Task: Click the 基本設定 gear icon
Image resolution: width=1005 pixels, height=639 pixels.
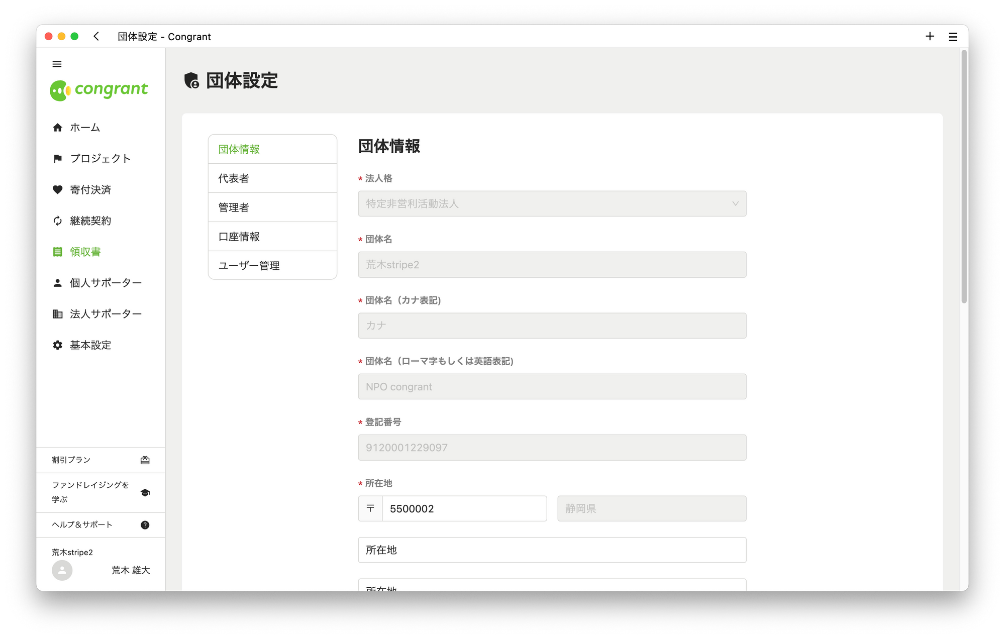Action: 58,345
